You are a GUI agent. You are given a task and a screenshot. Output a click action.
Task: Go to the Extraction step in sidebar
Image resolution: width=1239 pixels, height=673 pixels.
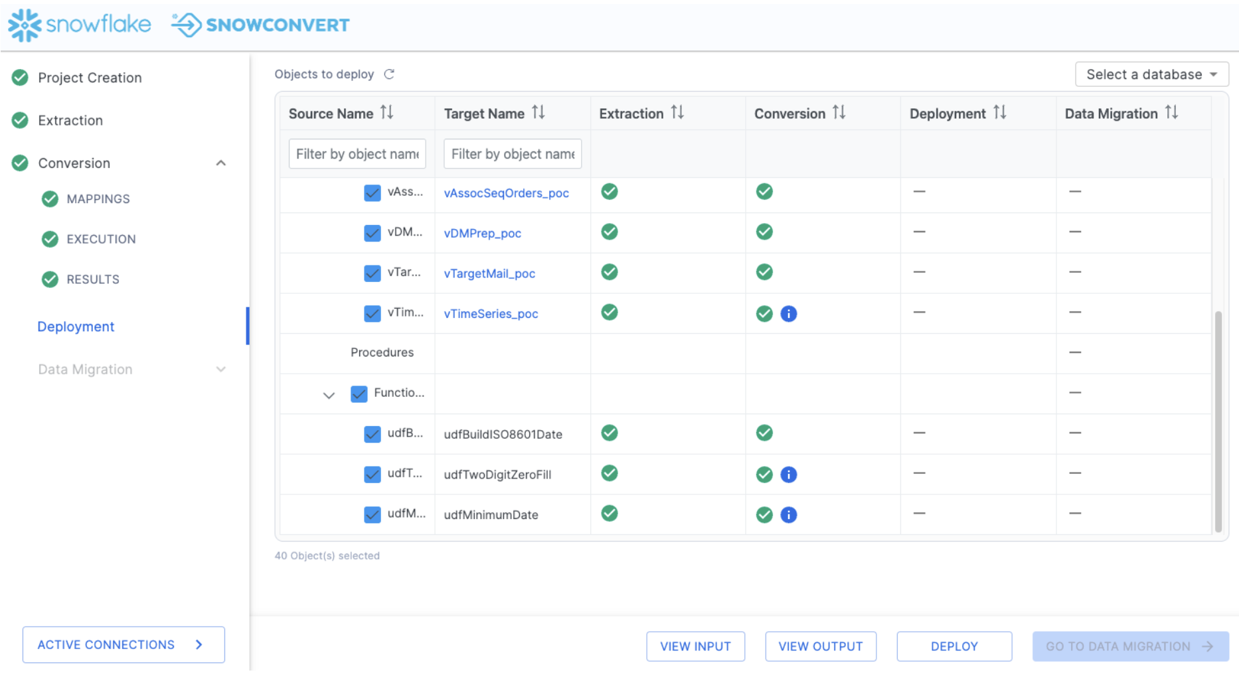pyautogui.click(x=70, y=121)
